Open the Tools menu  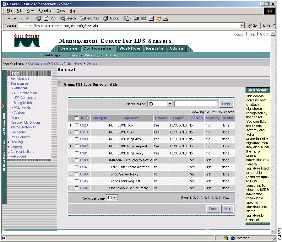point(61,11)
